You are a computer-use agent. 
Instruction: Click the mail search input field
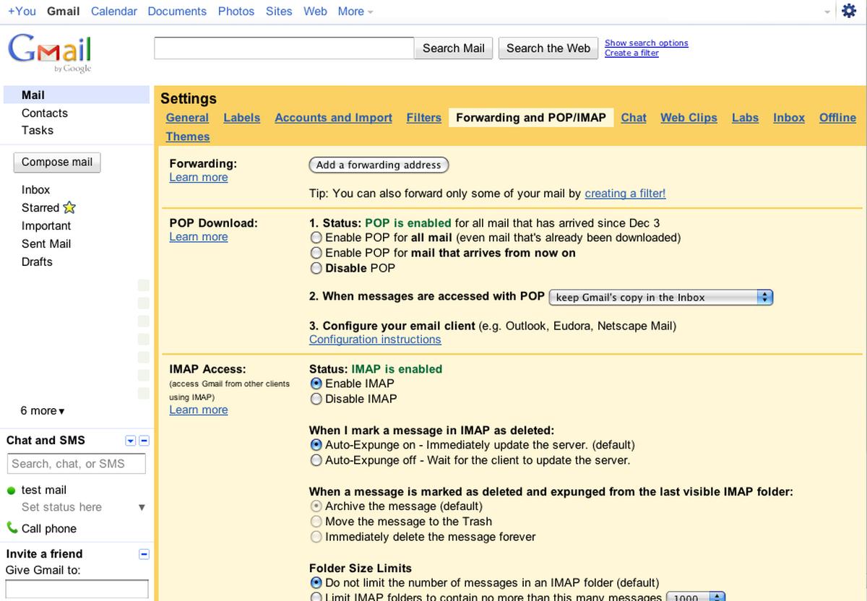(284, 48)
